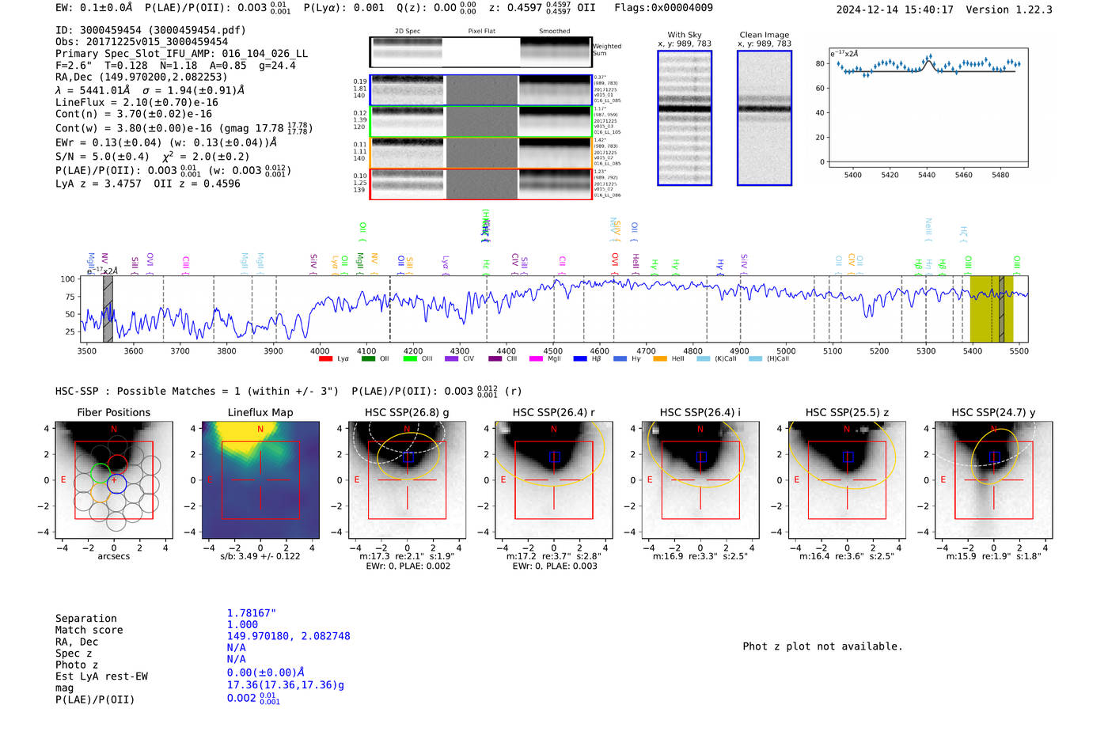Click the emission line fit plot near 5440
1108x754 pixels.
[928, 108]
